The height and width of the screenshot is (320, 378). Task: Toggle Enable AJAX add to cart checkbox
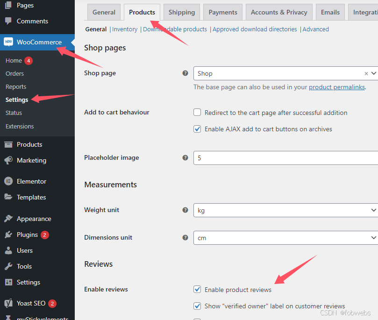tap(197, 129)
